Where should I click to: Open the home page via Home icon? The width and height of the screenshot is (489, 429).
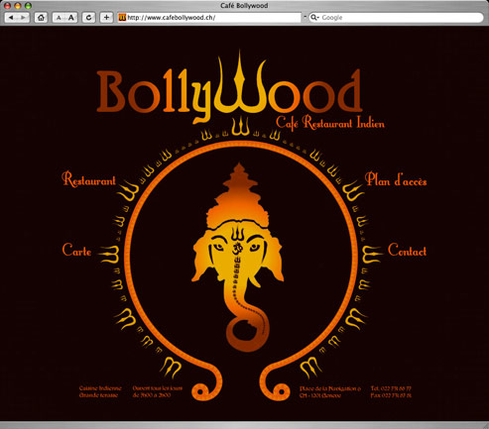pyautogui.click(x=41, y=18)
